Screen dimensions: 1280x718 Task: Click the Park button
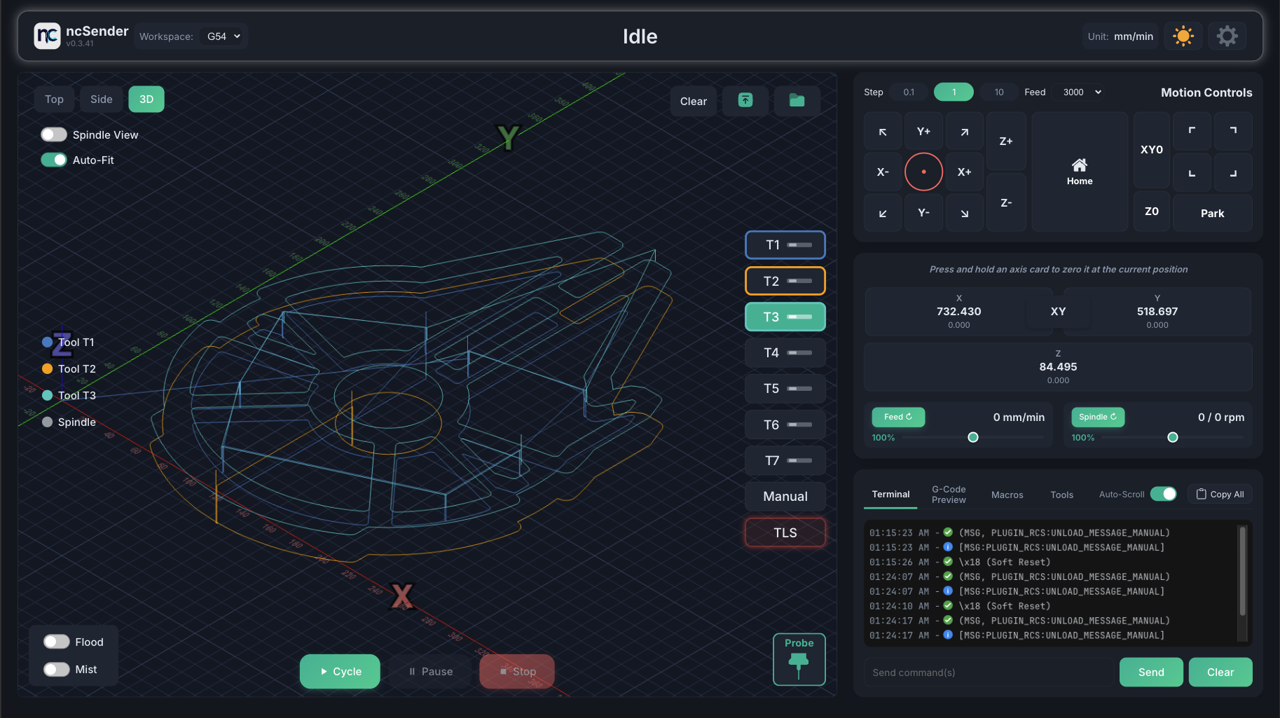pos(1212,213)
